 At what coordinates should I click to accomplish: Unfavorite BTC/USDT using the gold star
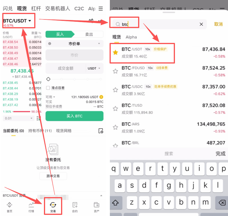pyautogui.click(x=115, y=52)
